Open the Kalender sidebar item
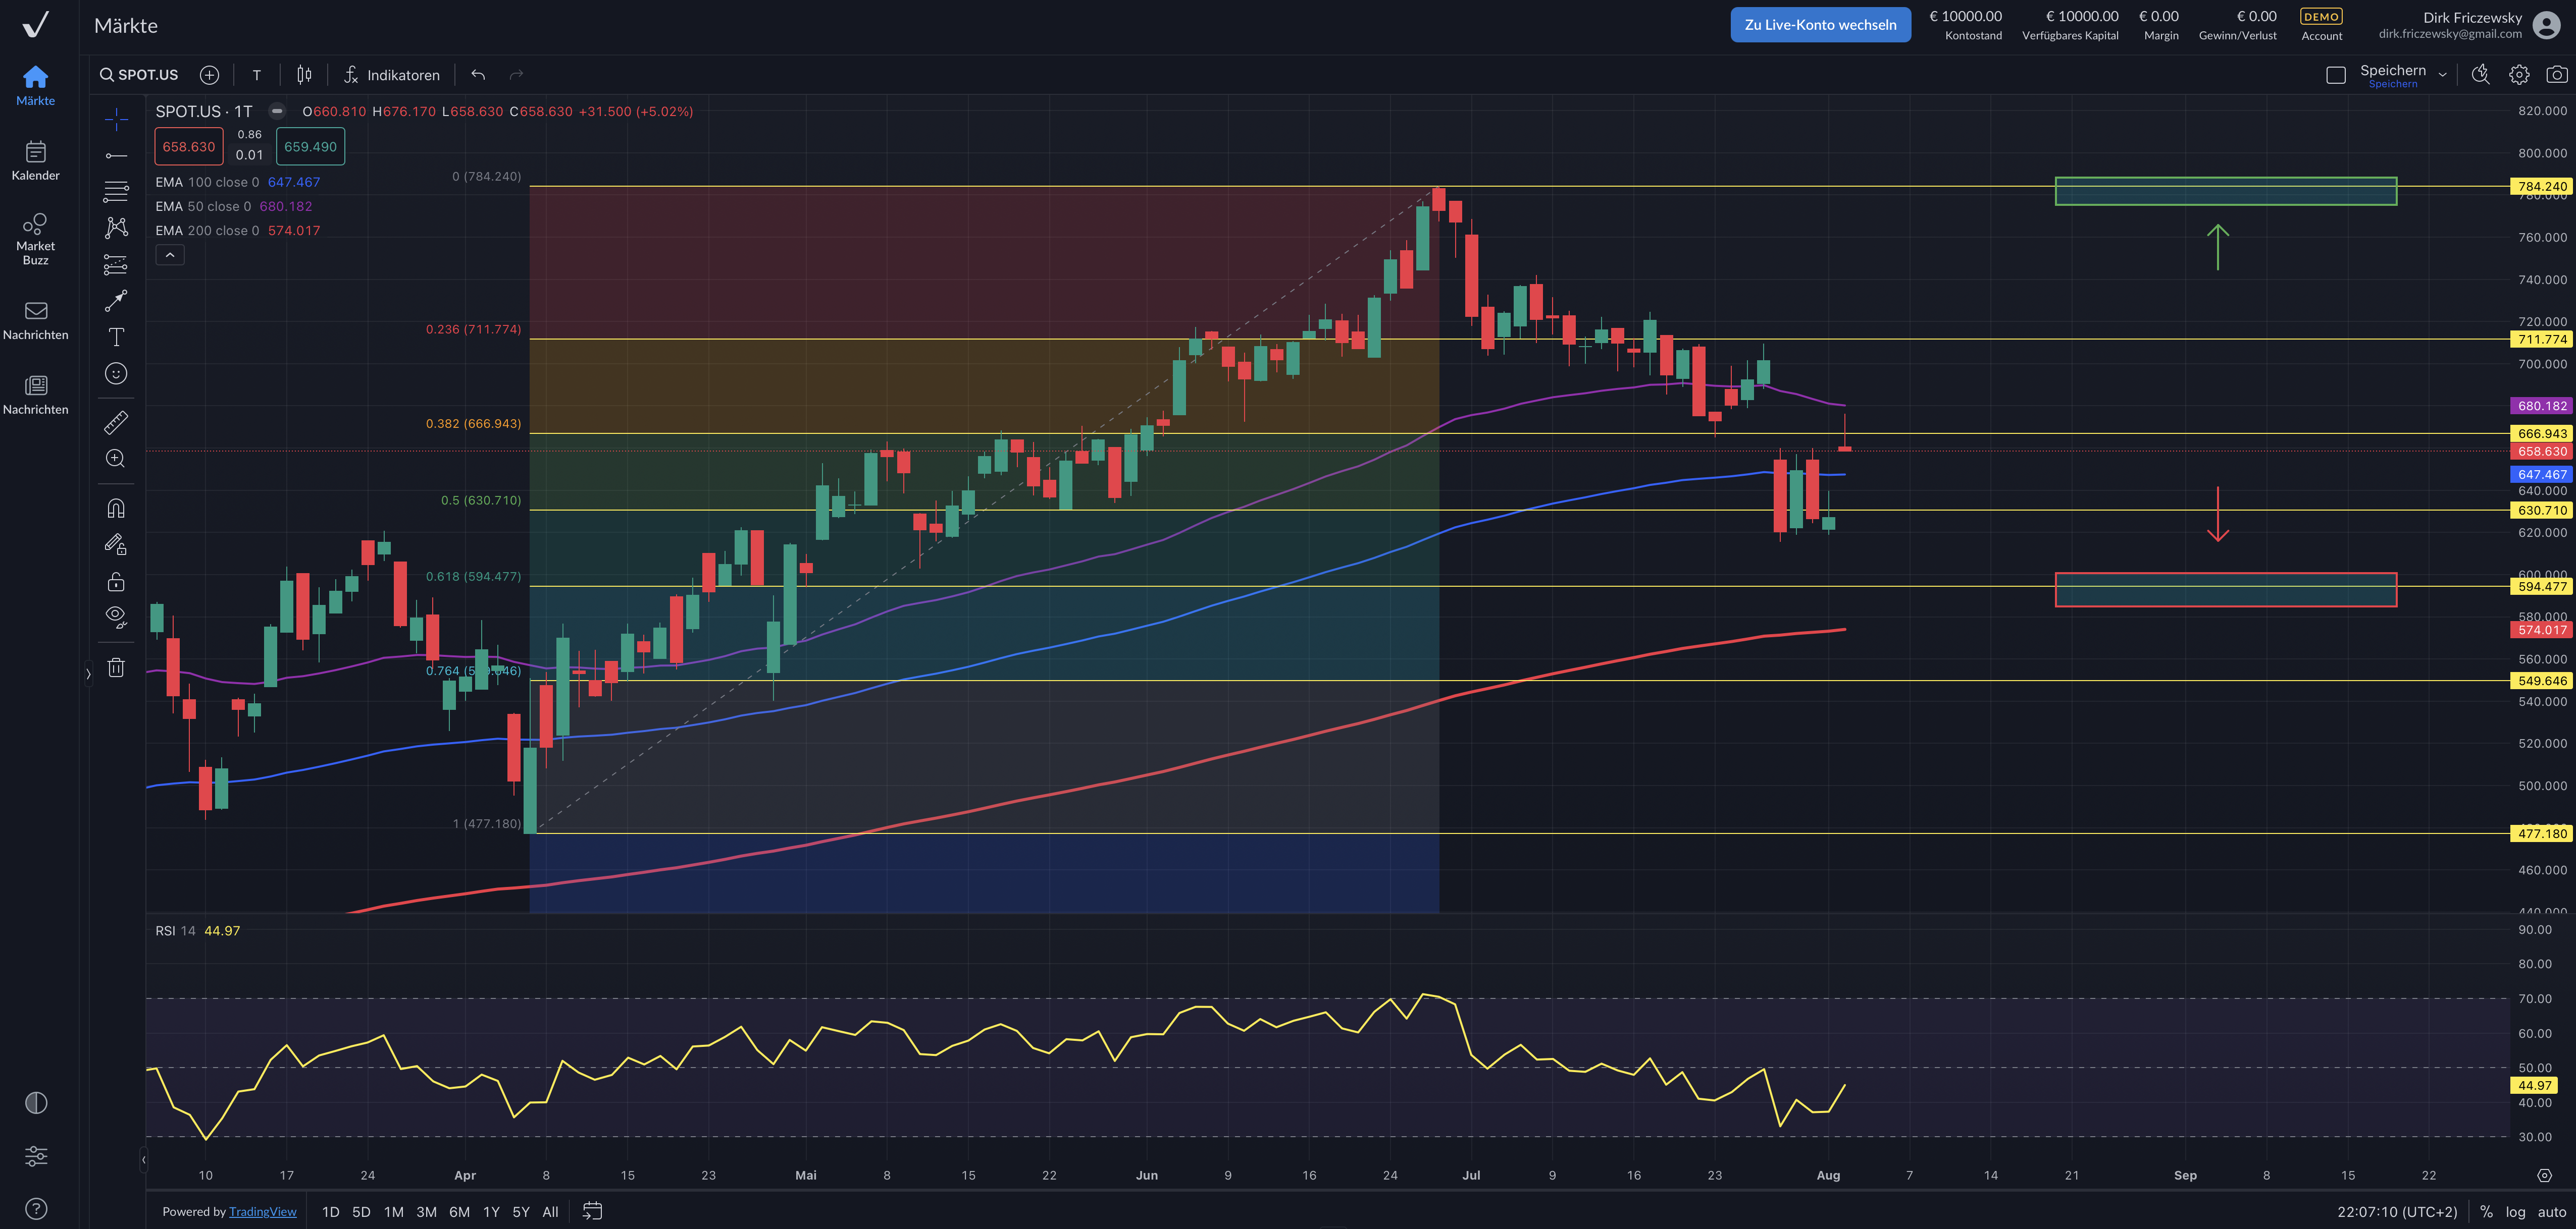 click(35, 160)
